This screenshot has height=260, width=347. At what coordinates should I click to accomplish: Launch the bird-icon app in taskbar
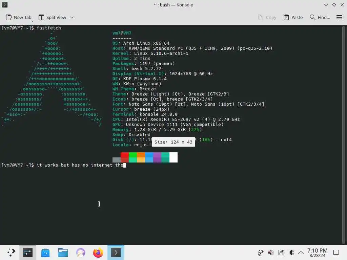(x=81, y=253)
